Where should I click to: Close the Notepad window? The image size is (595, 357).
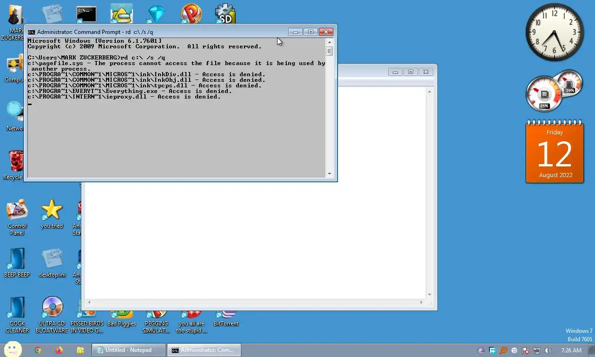426,72
